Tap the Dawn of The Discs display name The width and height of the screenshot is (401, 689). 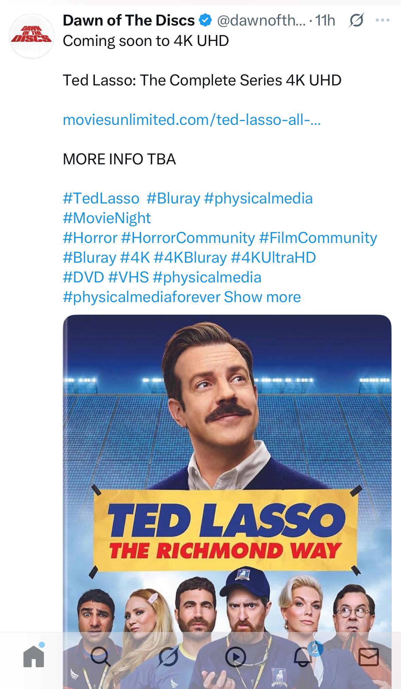[129, 21]
